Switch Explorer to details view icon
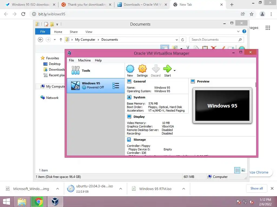Screen dimensions: 277x207 [x=237, y=170]
